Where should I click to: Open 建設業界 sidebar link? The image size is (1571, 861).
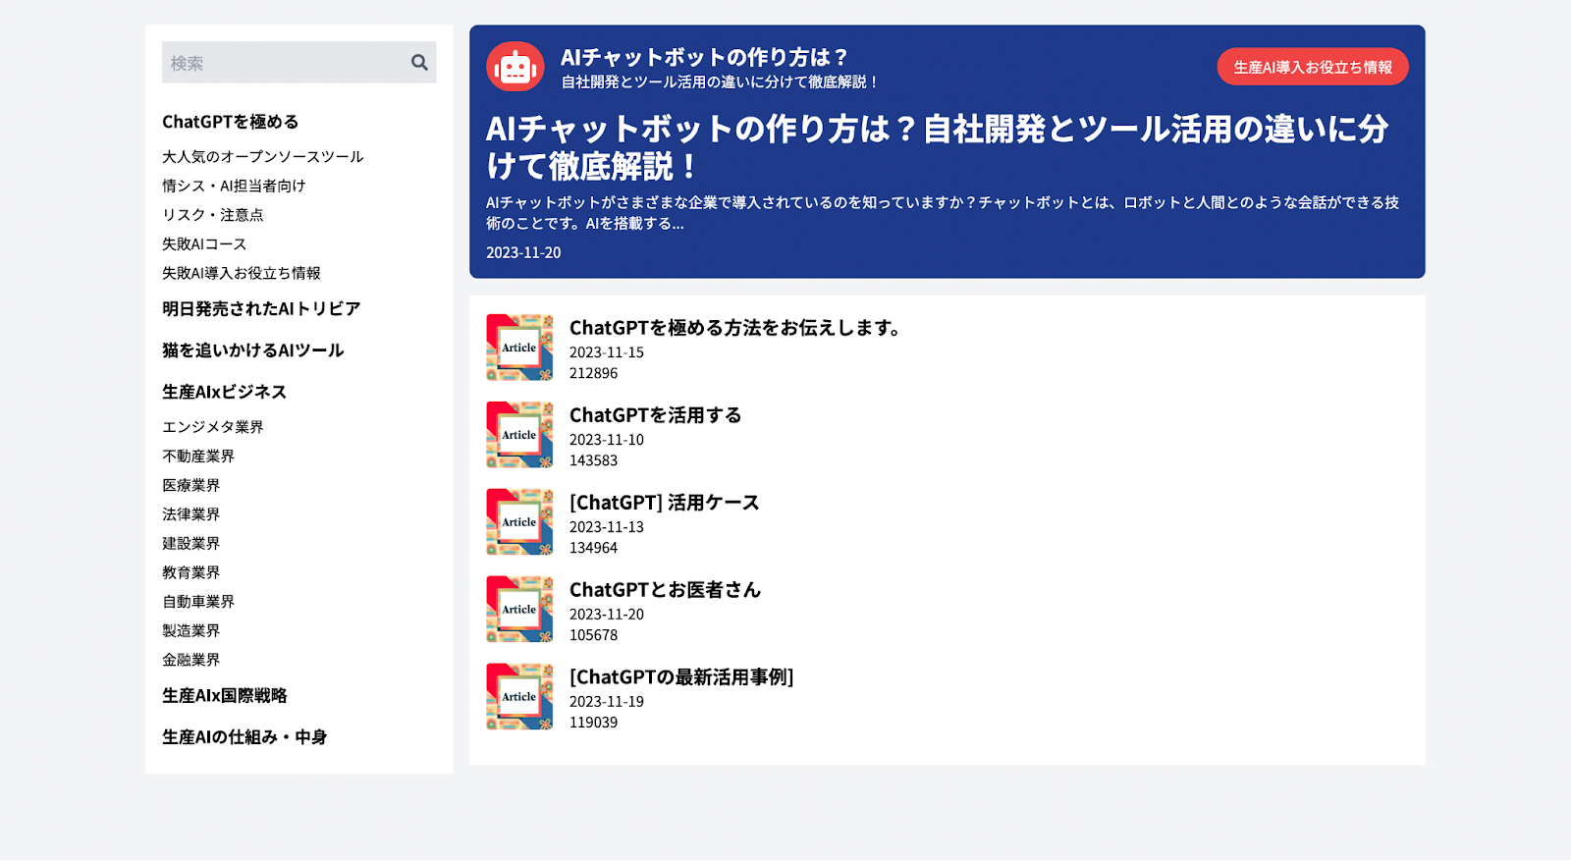tap(191, 543)
